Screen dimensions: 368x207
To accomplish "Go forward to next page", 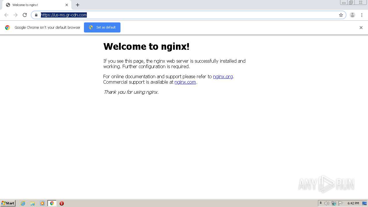I will click(x=16, y=15).
